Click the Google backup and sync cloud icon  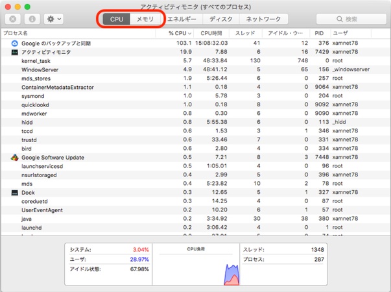click(x=15, y=43)
